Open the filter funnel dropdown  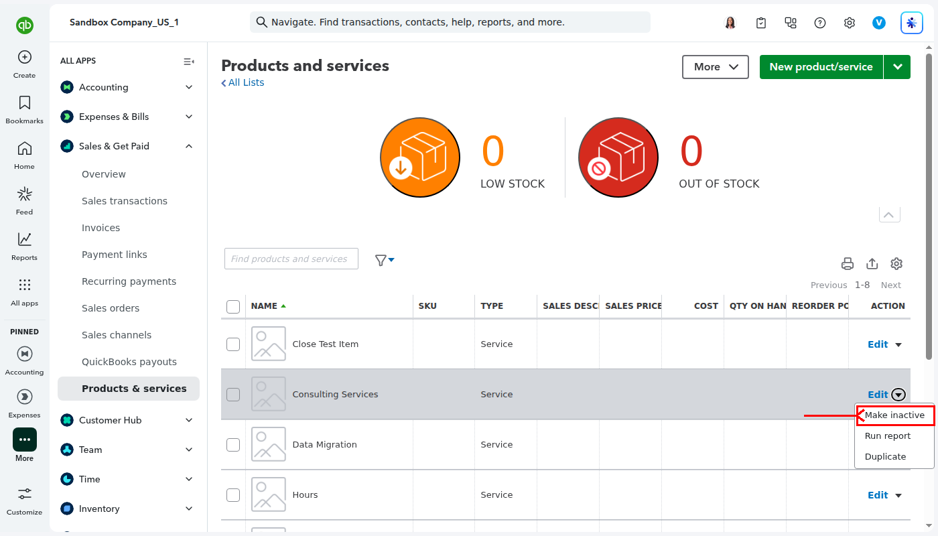tap(385, 260)
